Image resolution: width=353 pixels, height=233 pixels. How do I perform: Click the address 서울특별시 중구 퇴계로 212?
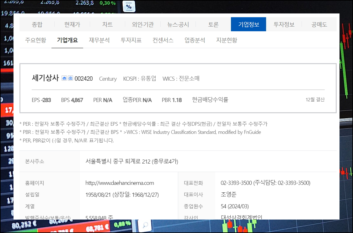click(x=132, y=161)
